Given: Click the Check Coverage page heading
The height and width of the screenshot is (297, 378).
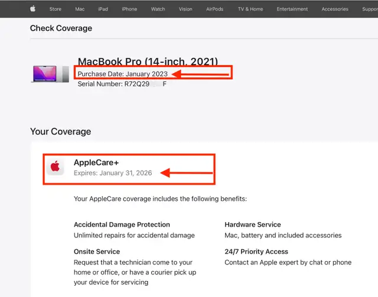Looking at the screenshot, I should [61, 28].
